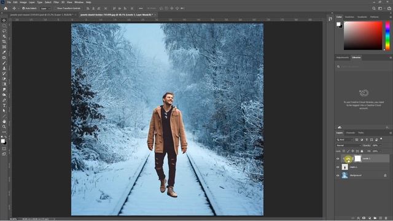Add a layer mask with the bottom icon
This screenshot has width=393, height=221.
click(364, 219)
